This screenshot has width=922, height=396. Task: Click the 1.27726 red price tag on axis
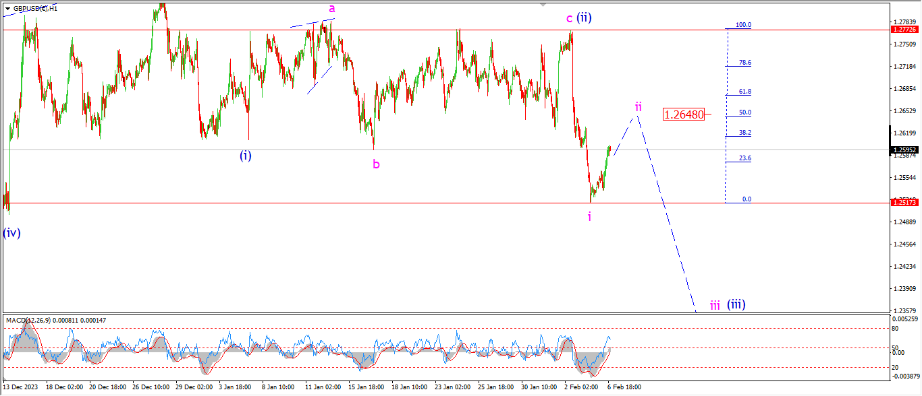click(904, 30)
